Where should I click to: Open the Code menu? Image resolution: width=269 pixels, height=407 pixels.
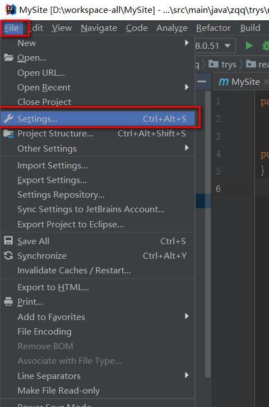[137, 28]
